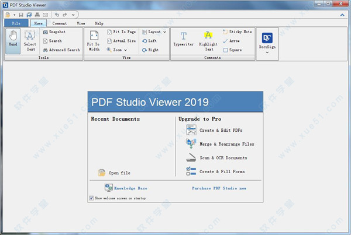Choose the Highlight Text tool

(x=208, y=41)
